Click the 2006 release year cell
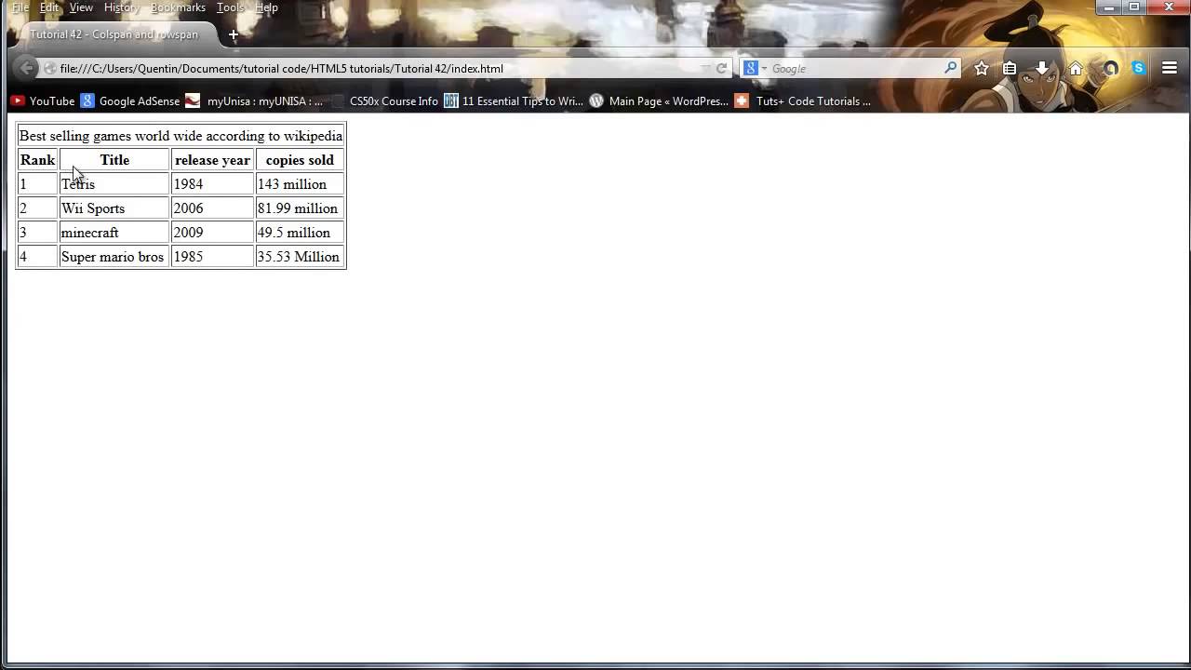Screen dimensions: 1191x670 click(x=212, y=208)
